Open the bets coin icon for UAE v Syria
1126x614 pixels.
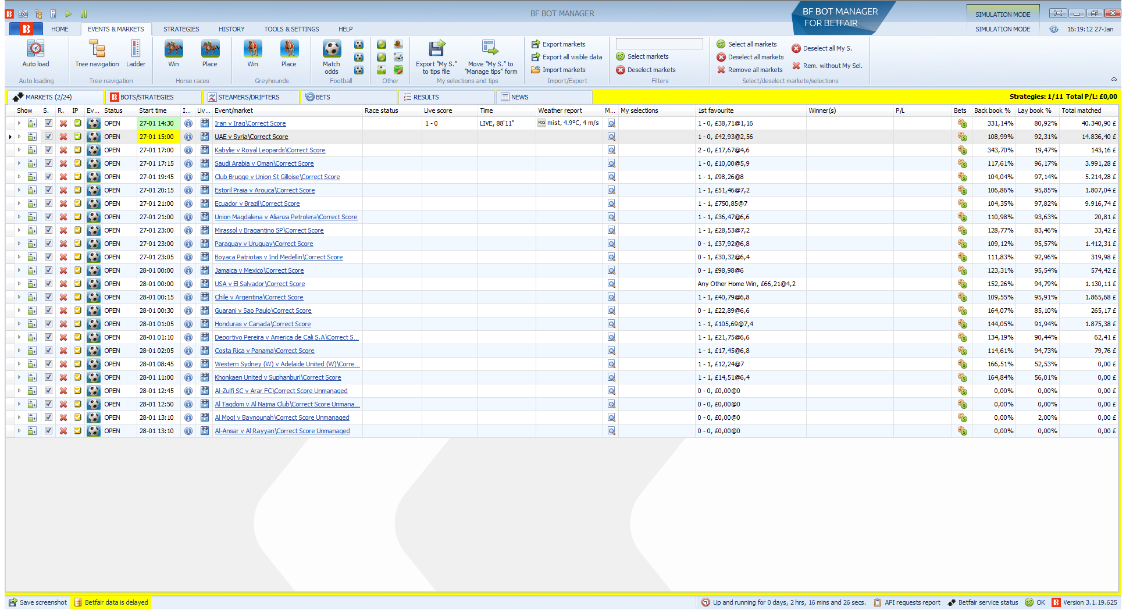tap(963, 137)
